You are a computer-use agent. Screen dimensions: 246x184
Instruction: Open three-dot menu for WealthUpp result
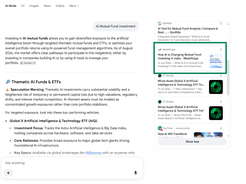click(221, 50)
